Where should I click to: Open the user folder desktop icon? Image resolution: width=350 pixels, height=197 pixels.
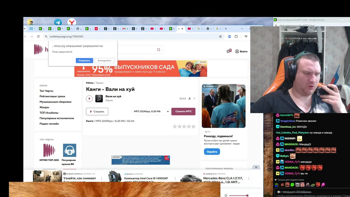coord(30,22)
